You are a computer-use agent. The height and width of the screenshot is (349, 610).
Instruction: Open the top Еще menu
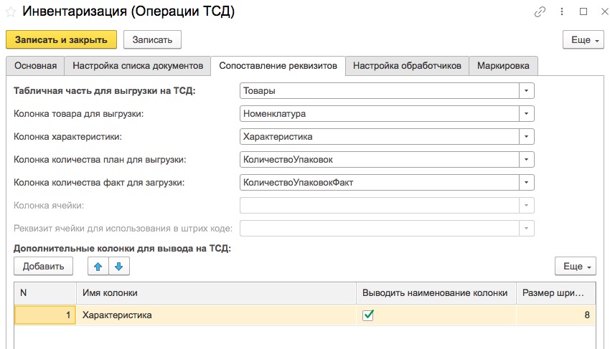coord(583,39)
